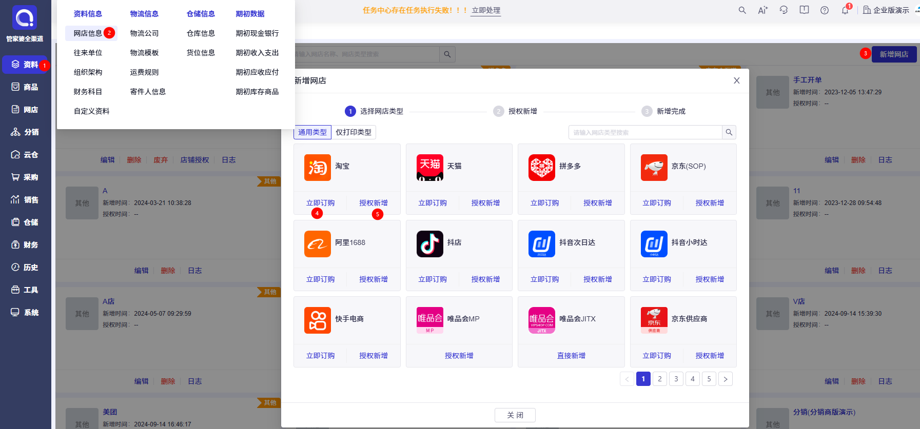Switch to 仅打印类型 tab

pyautogui.click(x=354, y=132)
